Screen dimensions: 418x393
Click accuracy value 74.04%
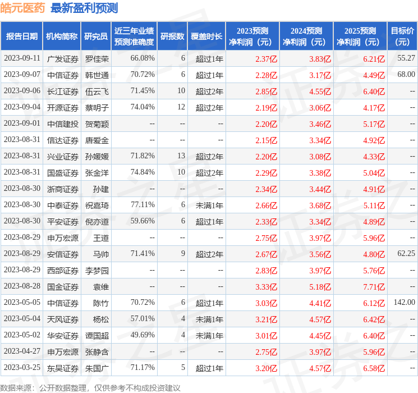[x=143, y=107]
